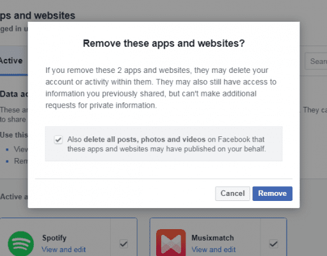The height and width of the screenshot is (256, 327).
Task: Click the 'Data ac' section heading
Action: tap(14, 94)
